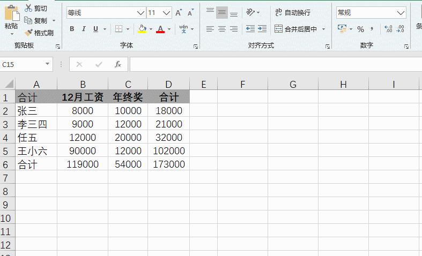Open the Name Box dropdown arrow

click(47, 64)
